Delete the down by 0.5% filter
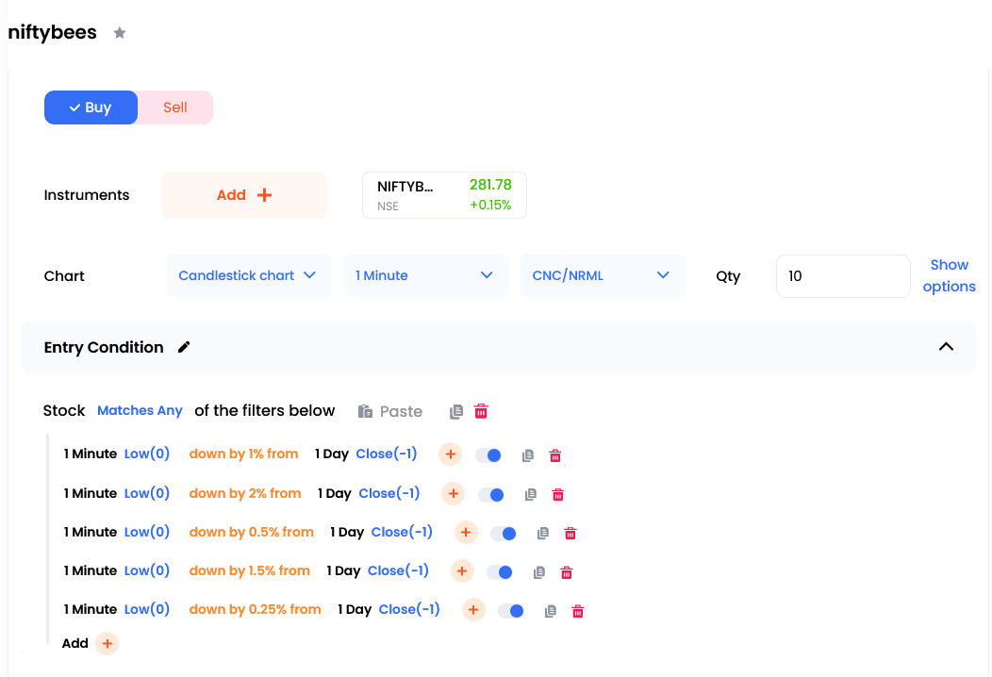The width and height of the screenshot is (992, 677). tap(570, 534)
